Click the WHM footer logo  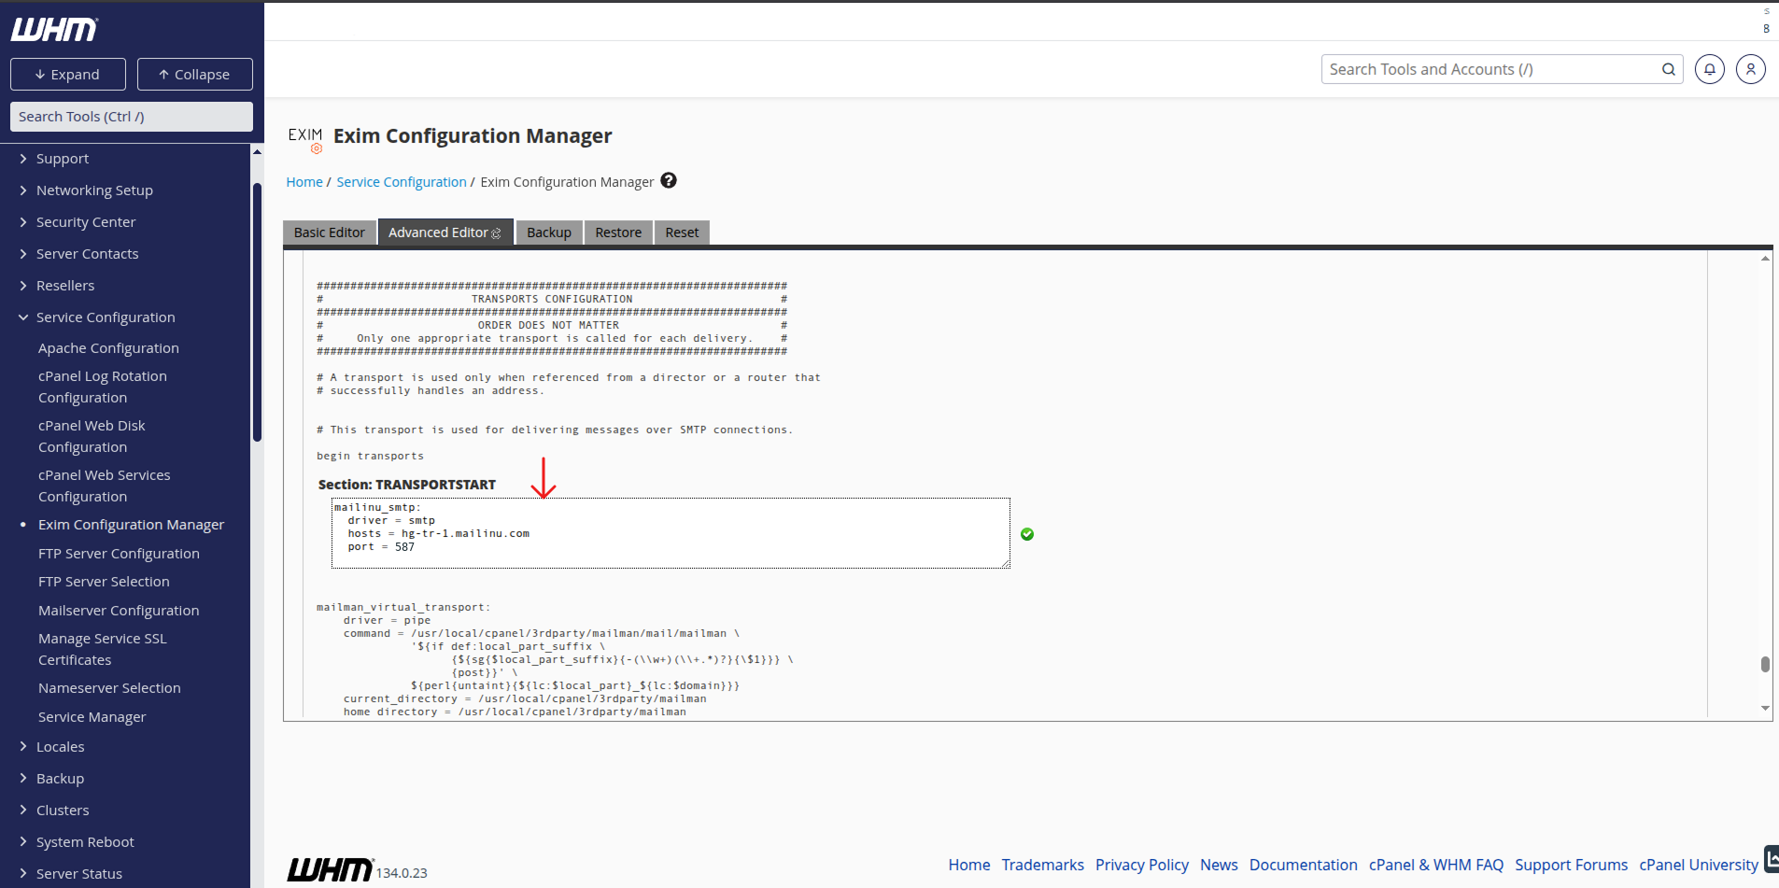[x=331, y=869]
